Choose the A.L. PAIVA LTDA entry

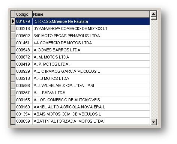tap(82, 93)
